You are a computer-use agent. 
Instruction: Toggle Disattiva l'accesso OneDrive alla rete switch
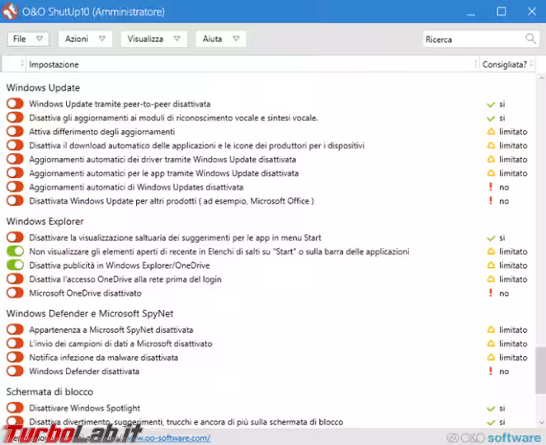[15, 279]
